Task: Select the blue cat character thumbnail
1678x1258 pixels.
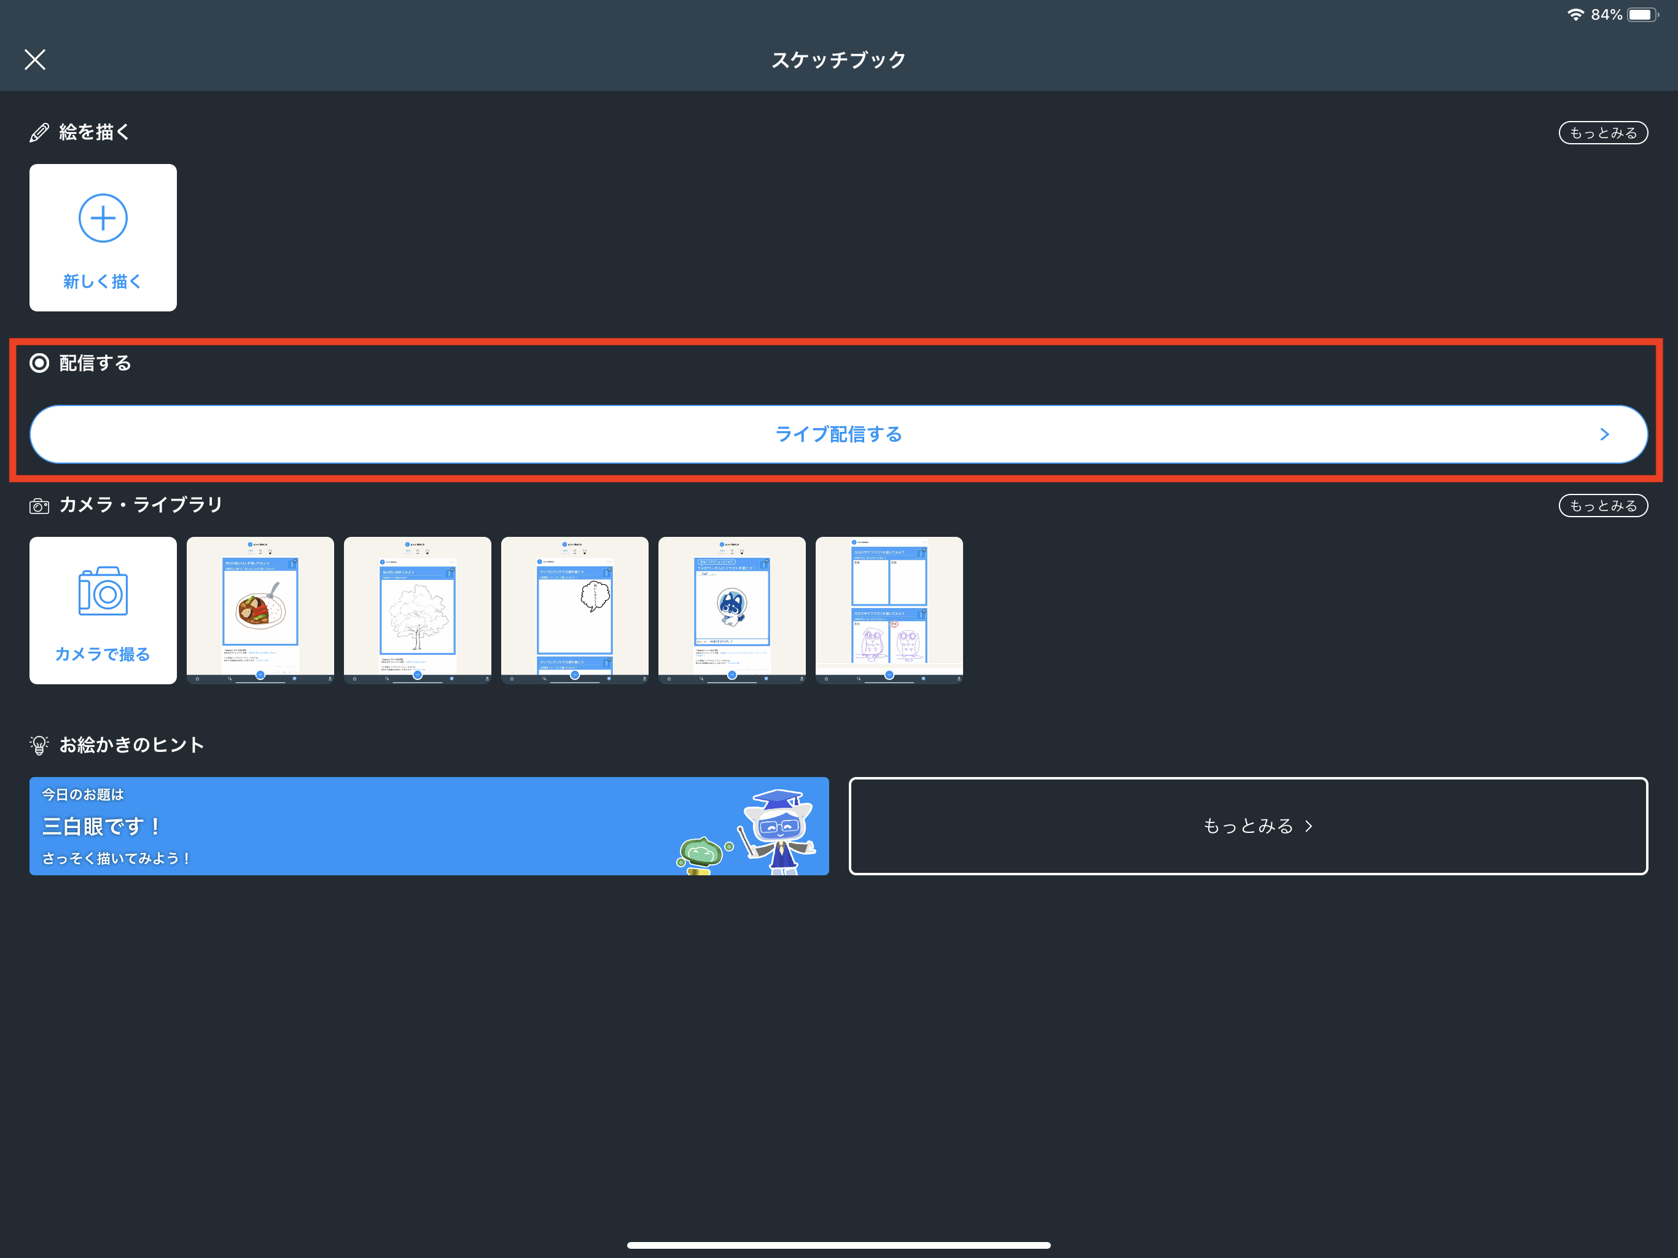Action: (732, 611)
